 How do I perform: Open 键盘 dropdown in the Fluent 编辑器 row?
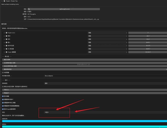(107, 52)
